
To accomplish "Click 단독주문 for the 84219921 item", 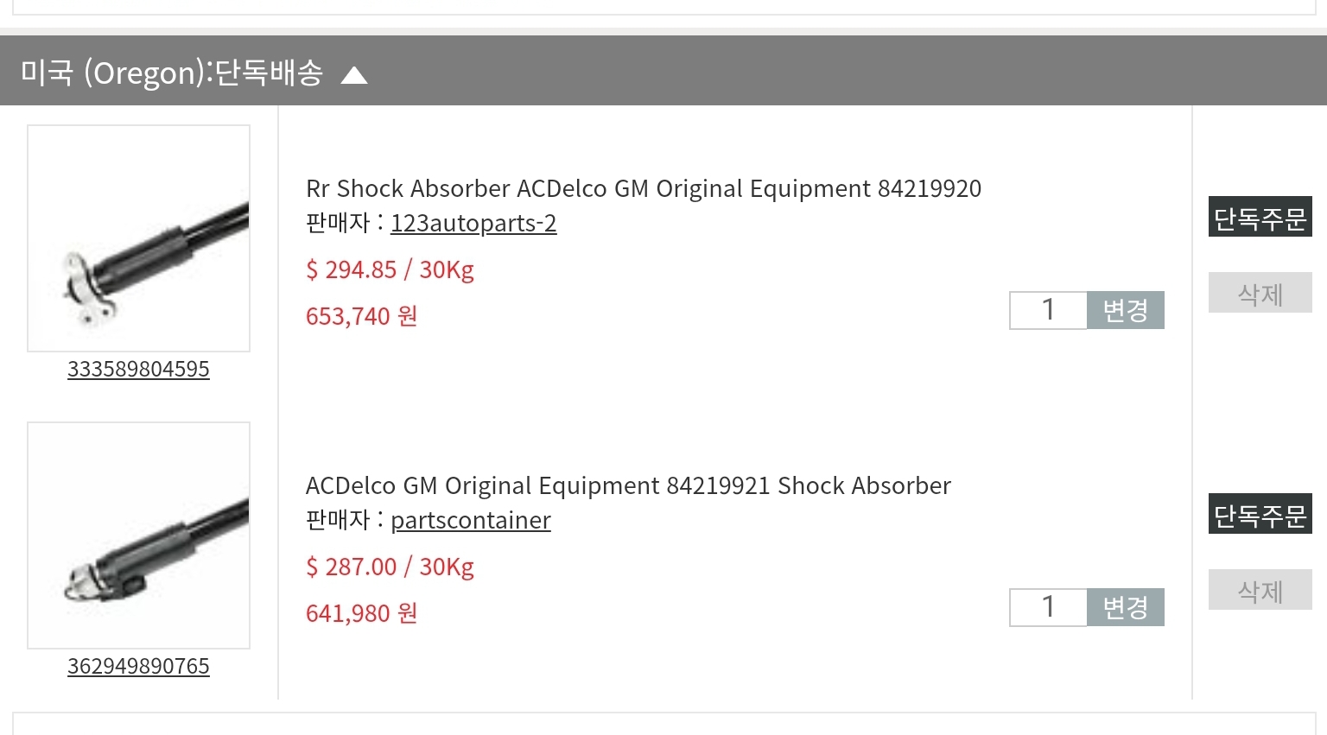I will point(1260,514).
